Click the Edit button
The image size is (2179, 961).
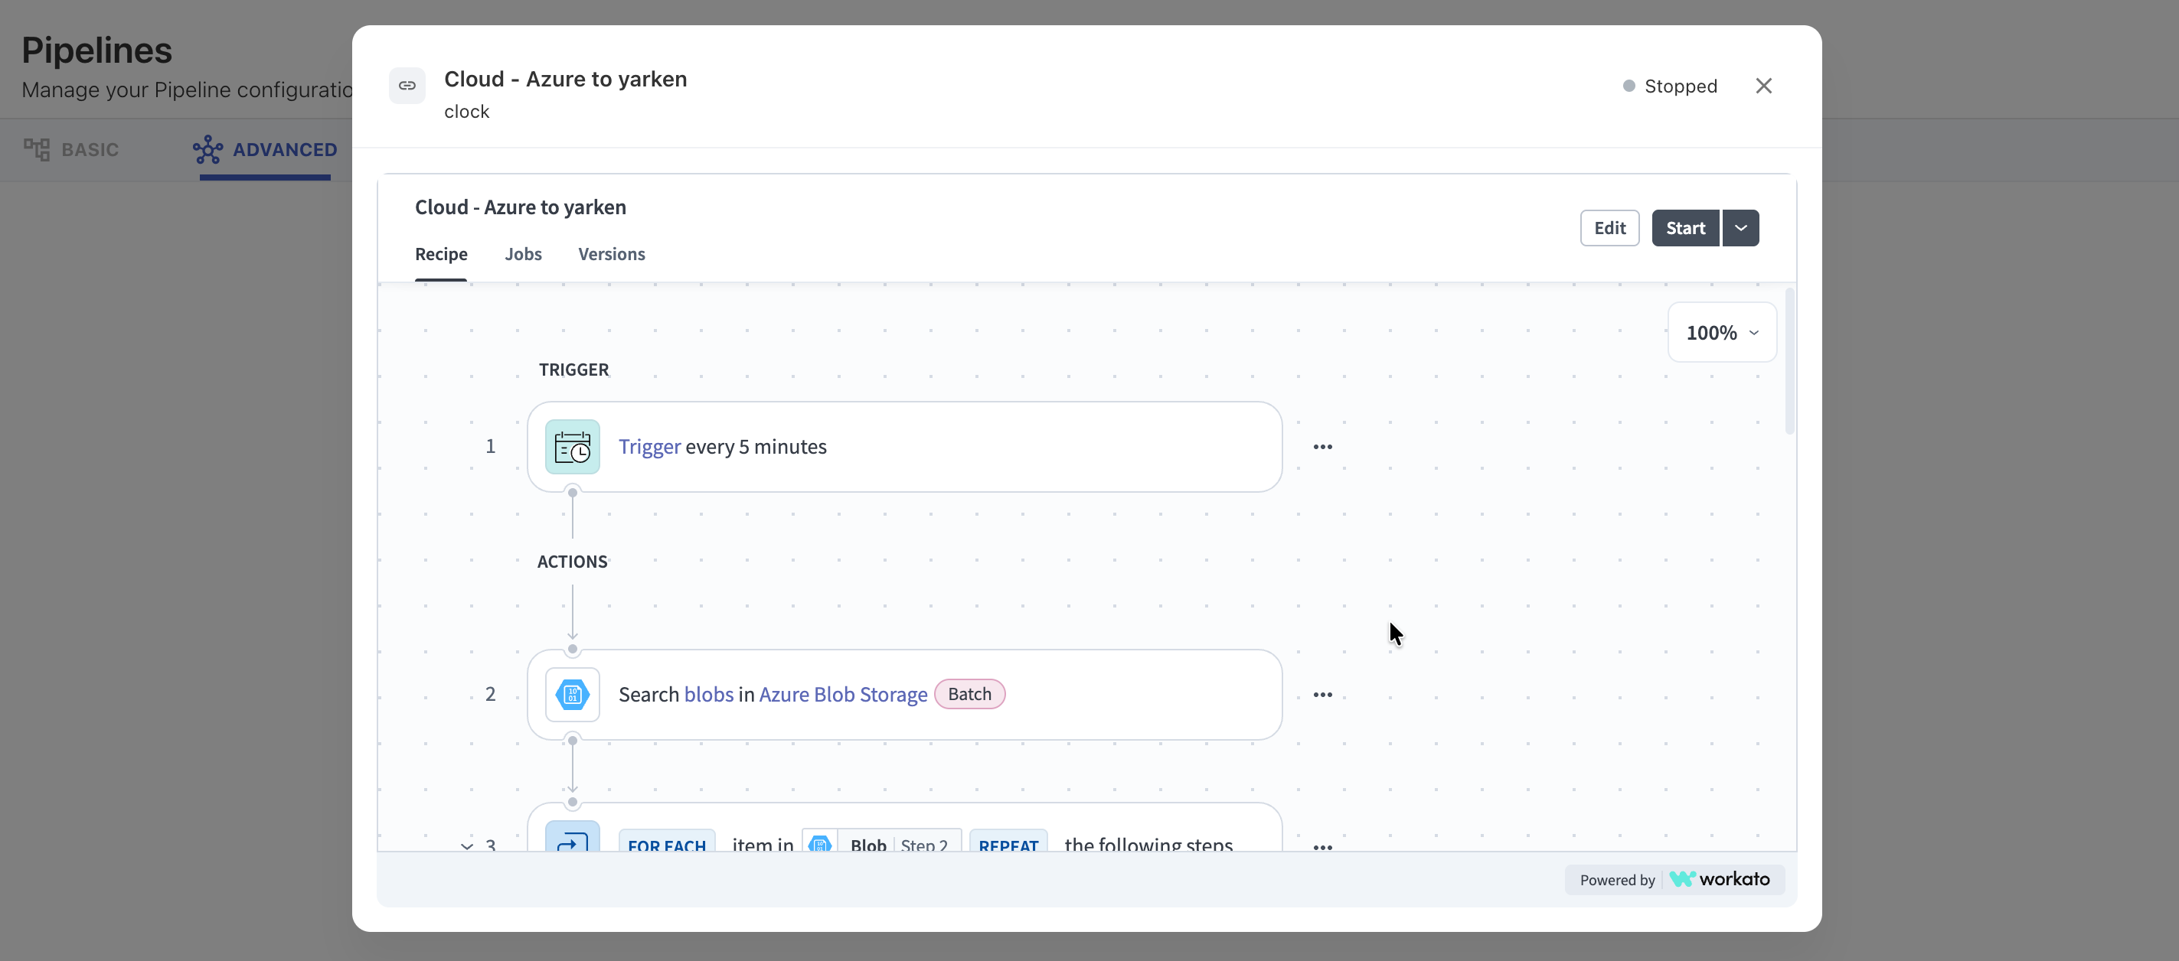(x=1609, y=227)
